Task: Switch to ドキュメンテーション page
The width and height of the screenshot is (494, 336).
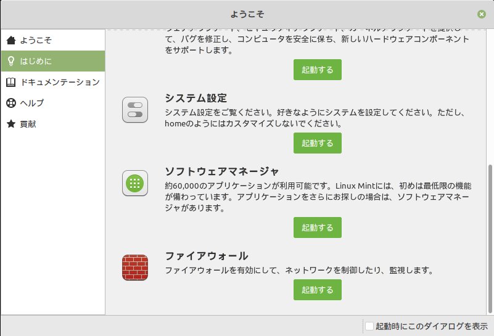Action: click(x=53, y=82)
